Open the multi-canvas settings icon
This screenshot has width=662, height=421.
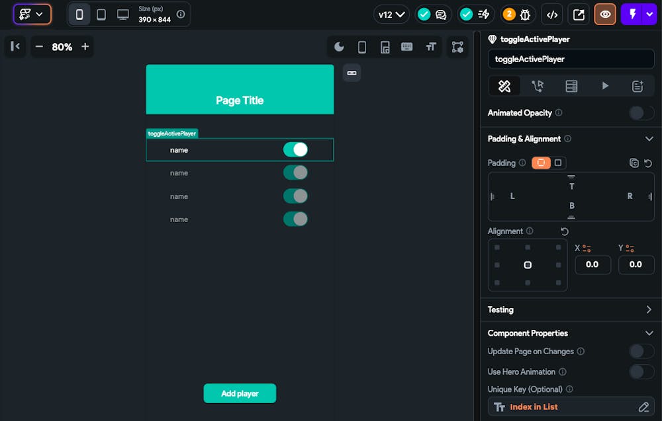click(457, 47)
